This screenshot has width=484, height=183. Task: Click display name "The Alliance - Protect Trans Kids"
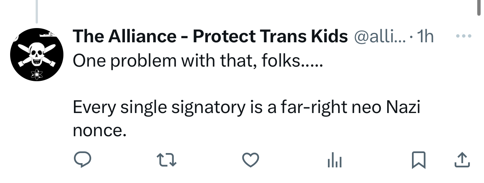pos(210,36)
